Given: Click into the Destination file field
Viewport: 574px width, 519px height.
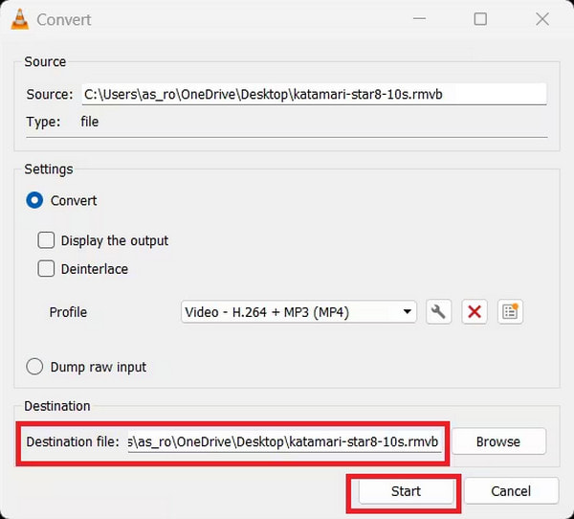Looking at the screenshot, I should pos(284,441).
